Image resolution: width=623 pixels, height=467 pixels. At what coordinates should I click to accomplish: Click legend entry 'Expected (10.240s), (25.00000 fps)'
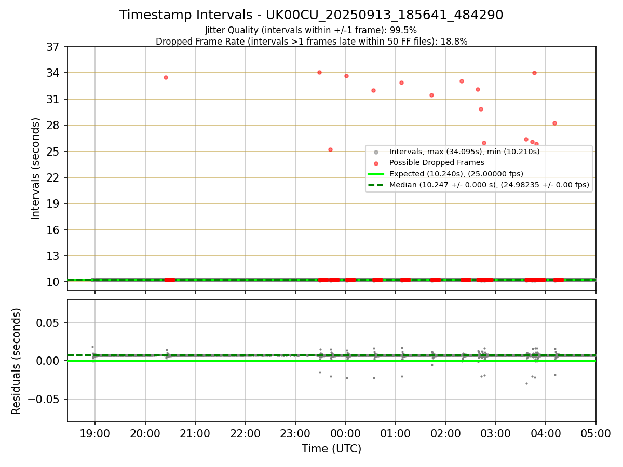tap(456, 173)
